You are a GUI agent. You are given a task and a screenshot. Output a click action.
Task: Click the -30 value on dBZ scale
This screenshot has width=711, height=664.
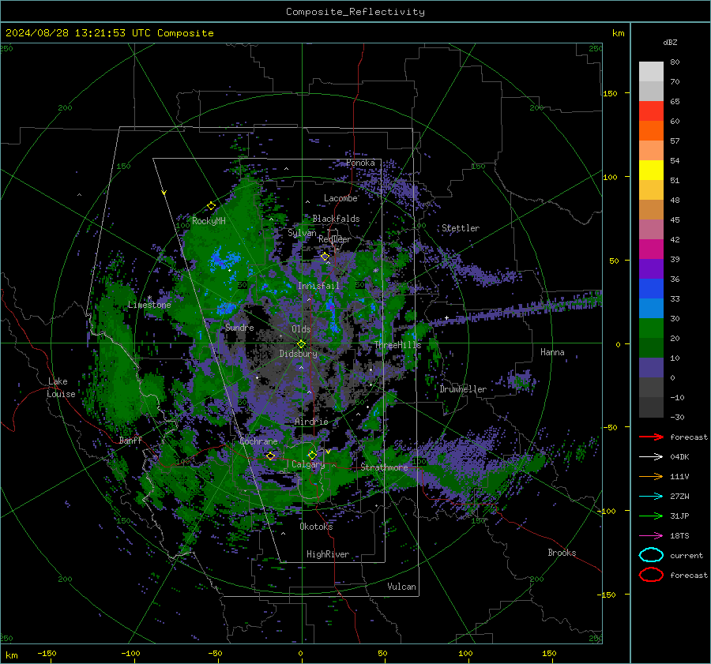click(677, 417)
